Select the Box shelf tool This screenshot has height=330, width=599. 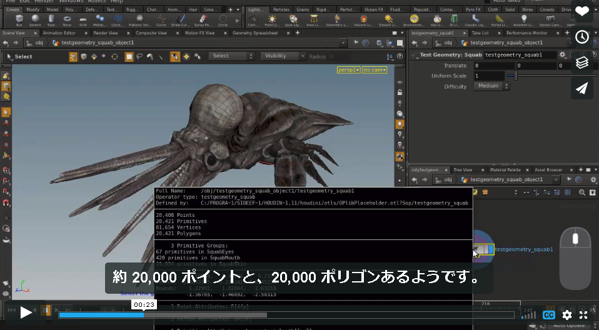19,20
